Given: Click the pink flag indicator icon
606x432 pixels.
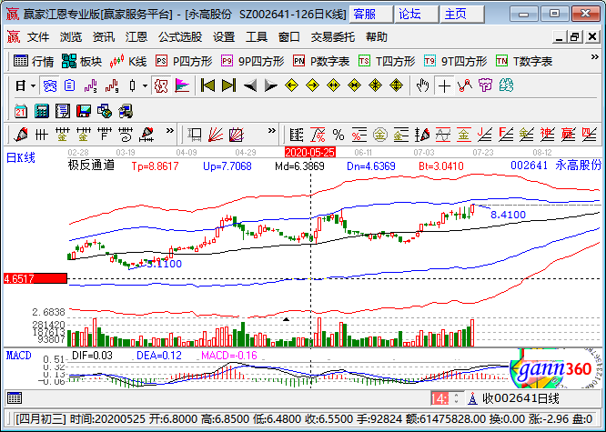Looking at the screenshot, I should click(x=182, y=85).
